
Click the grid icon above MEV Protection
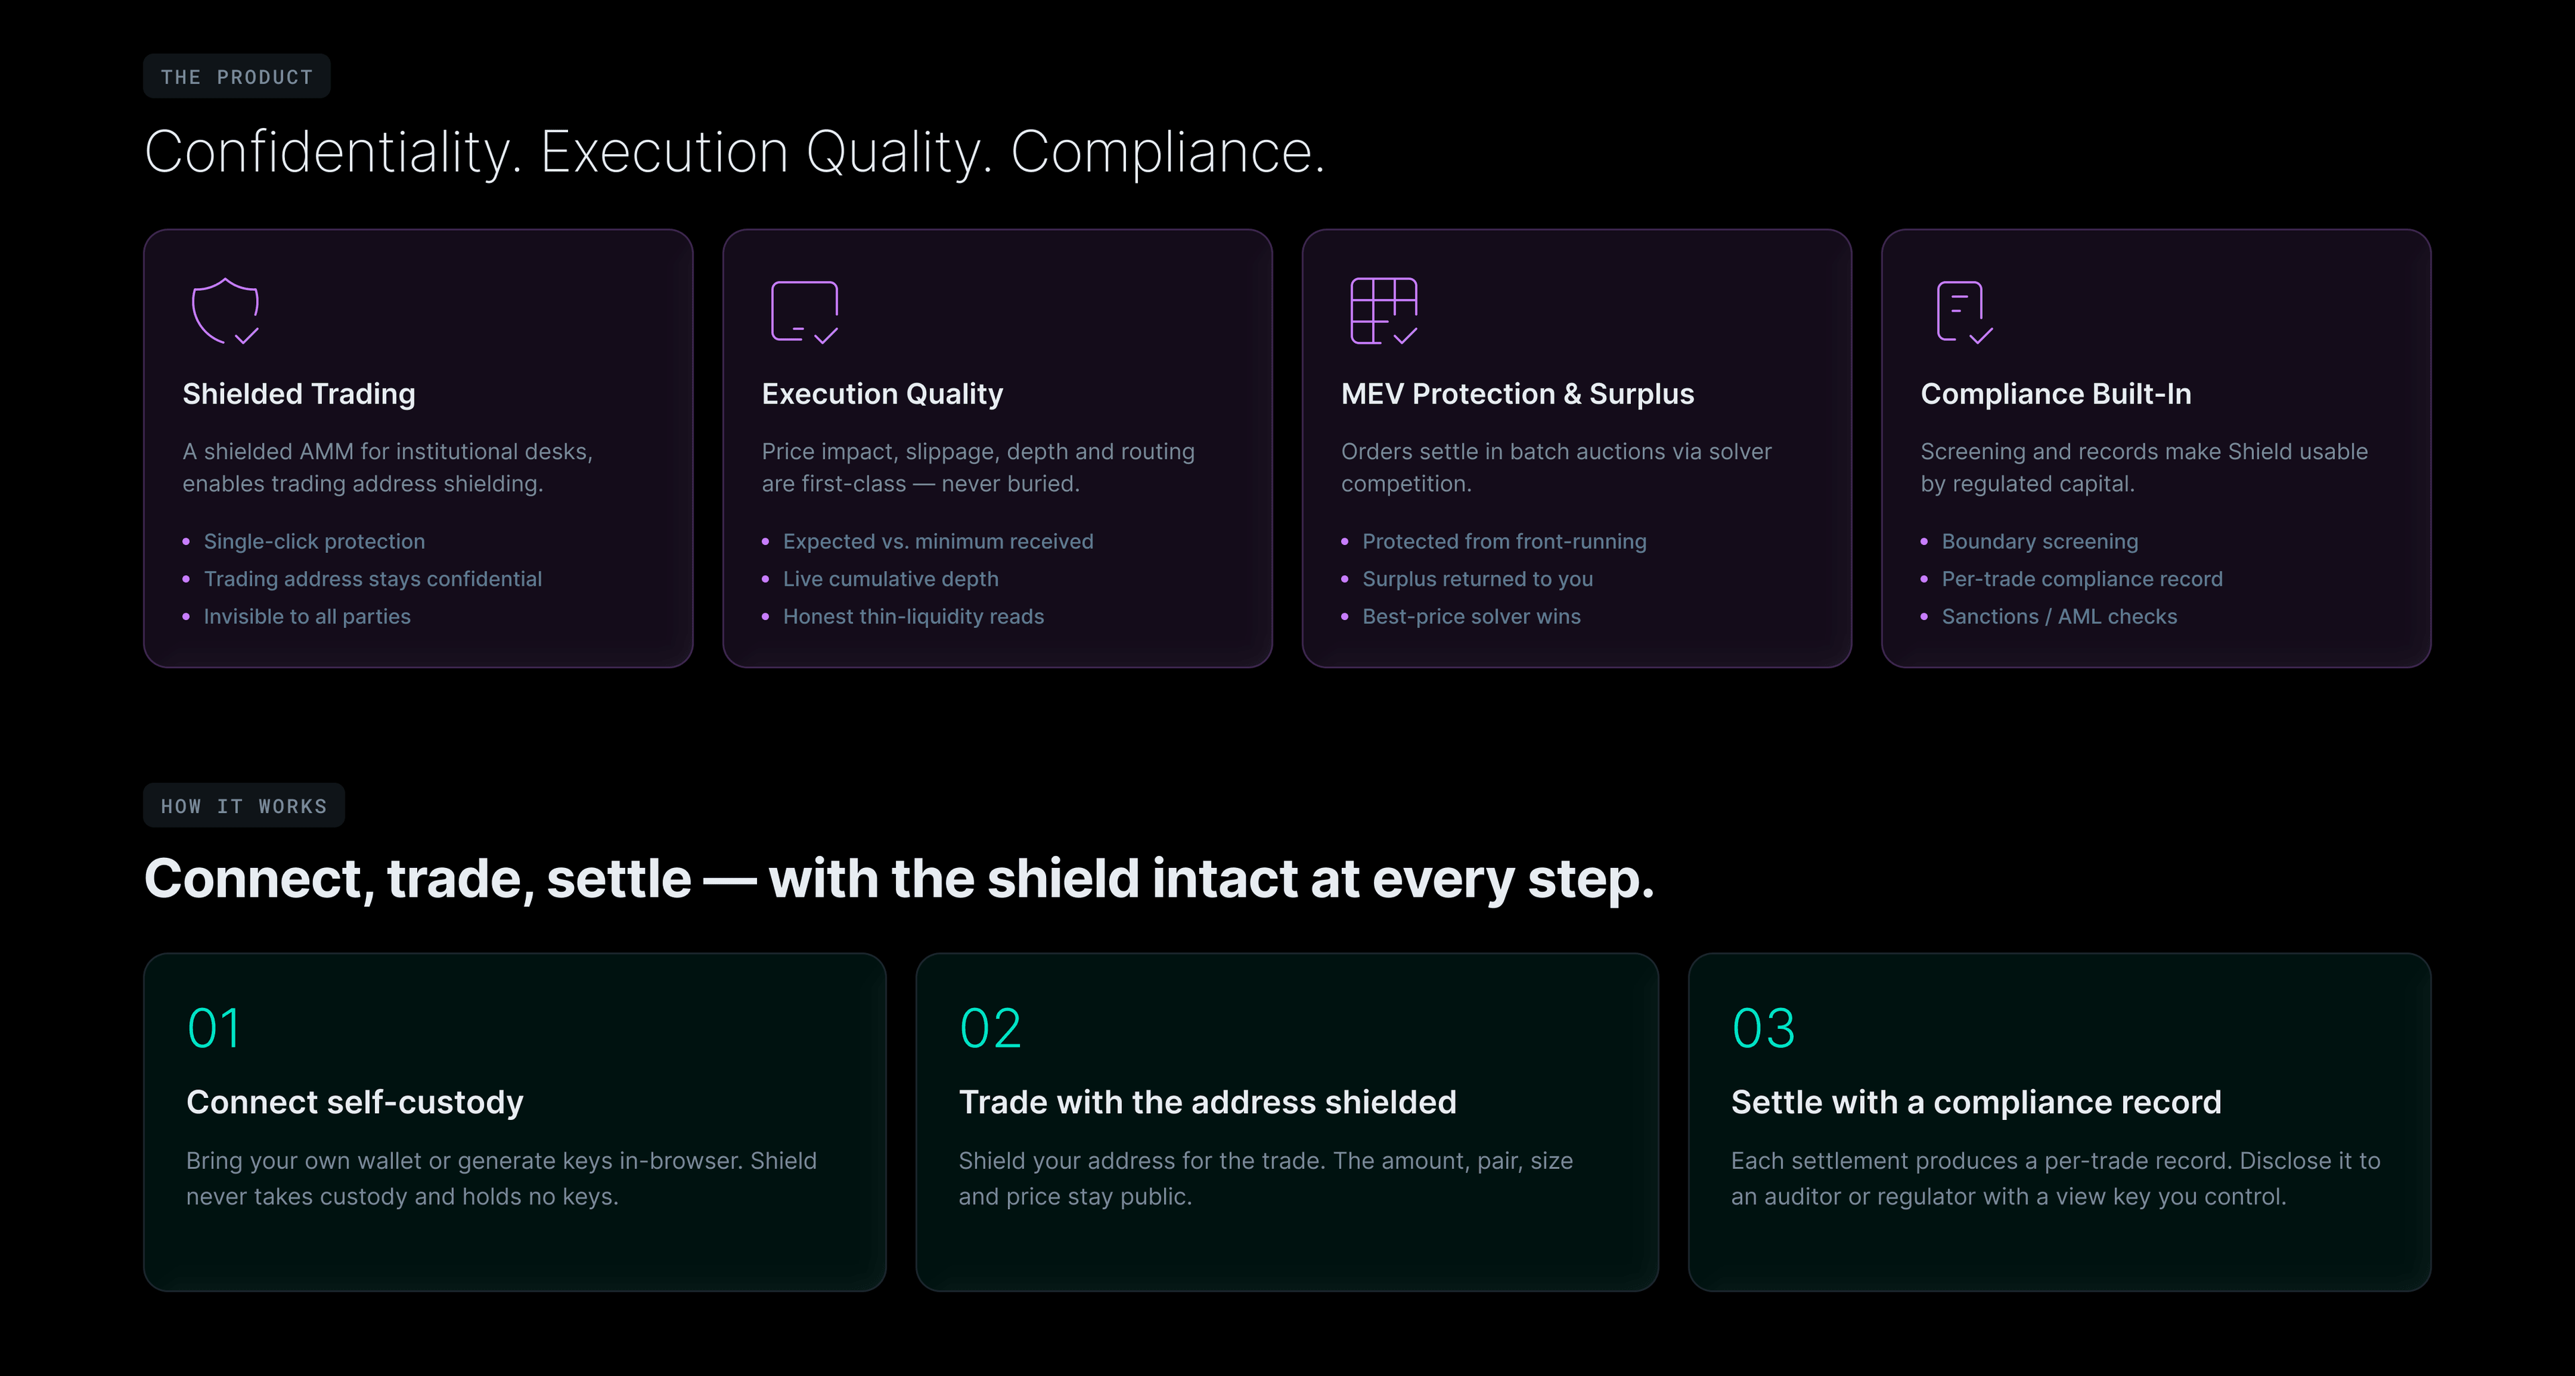coord(1383,311)
